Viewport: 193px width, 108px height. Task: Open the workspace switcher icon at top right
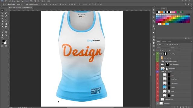click(x=189, y=4)
